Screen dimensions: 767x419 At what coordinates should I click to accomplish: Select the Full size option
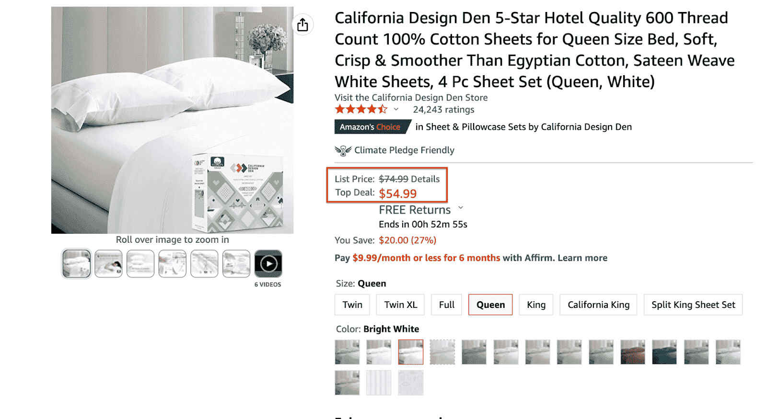[x=446, y=305]
